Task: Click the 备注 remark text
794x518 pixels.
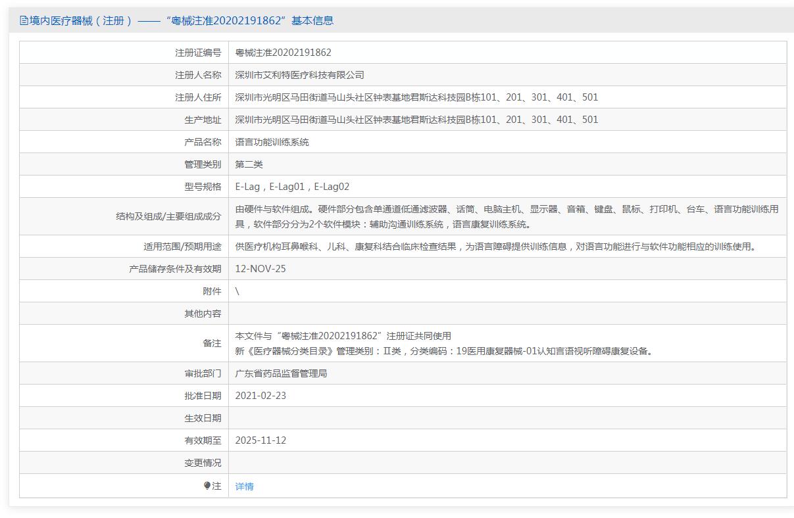Action: pos(445,343)
